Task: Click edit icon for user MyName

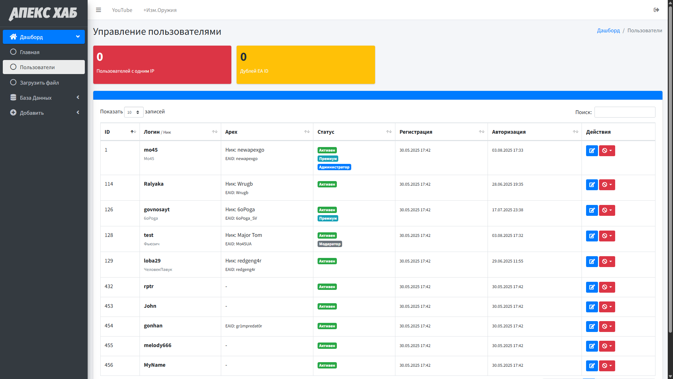Action: click(592, 366)
